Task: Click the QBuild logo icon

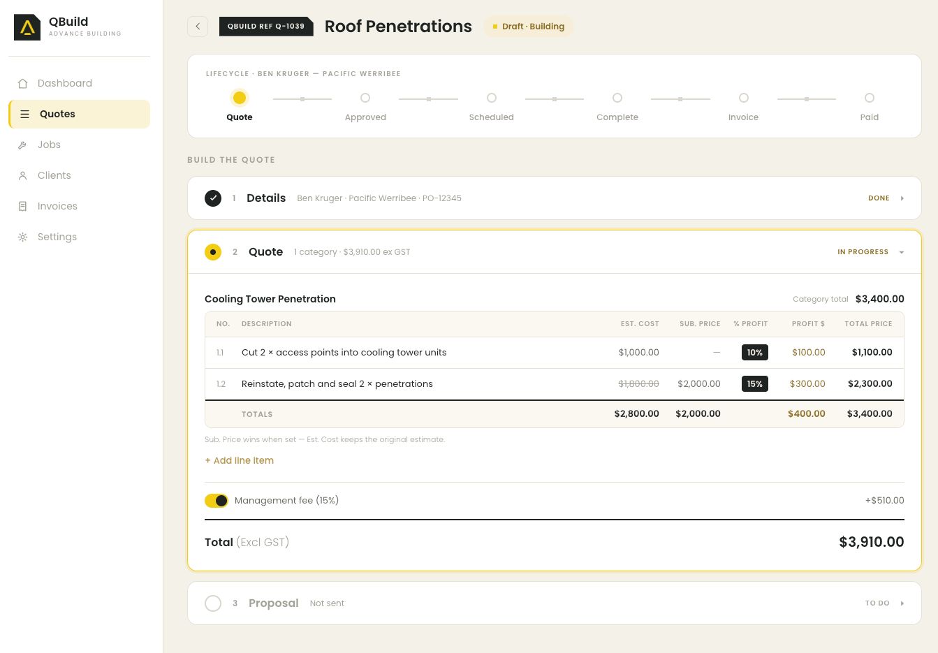Action: coord(27,27)
